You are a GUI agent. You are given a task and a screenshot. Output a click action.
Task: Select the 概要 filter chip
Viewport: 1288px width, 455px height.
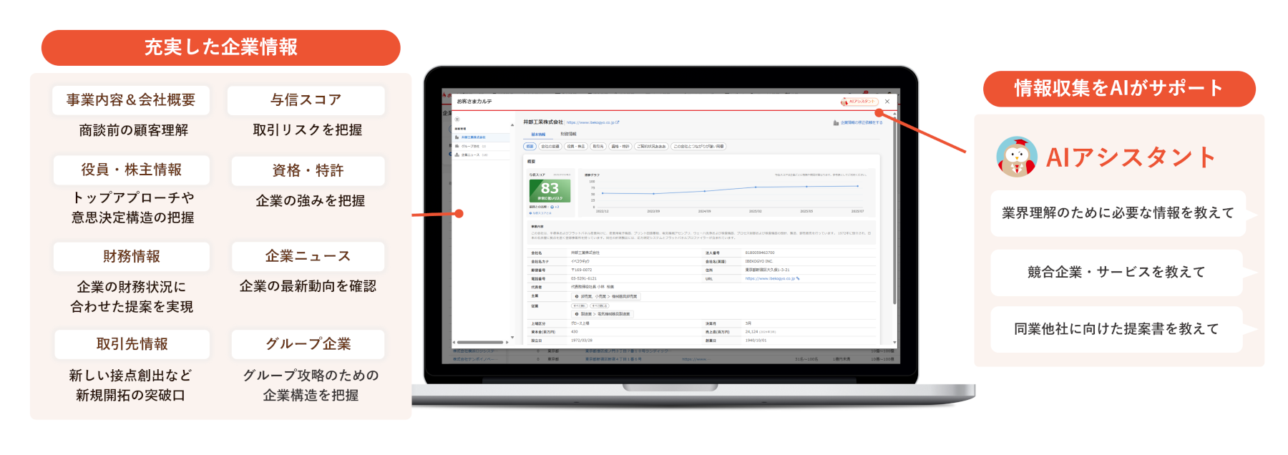pos(530,147)
